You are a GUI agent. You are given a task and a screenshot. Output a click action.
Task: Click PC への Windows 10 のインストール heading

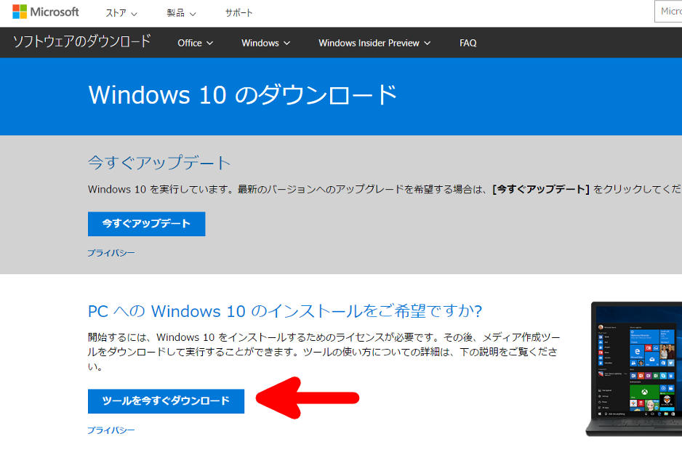point(285,311)
